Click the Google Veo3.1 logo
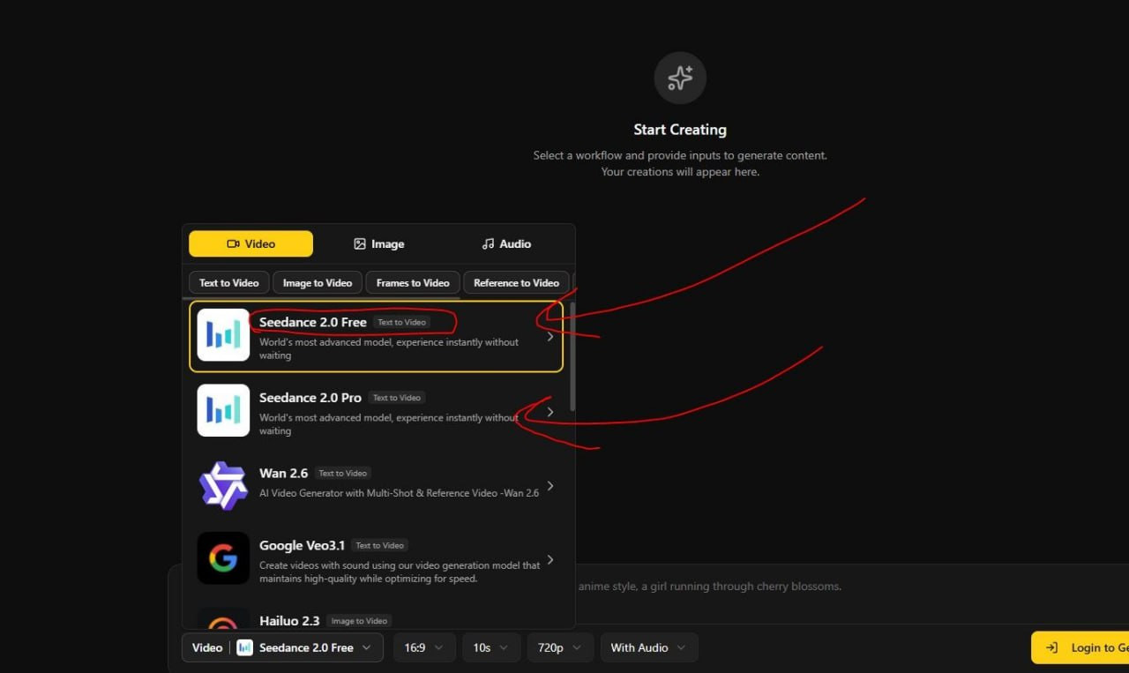 click(x=223, y=558)
